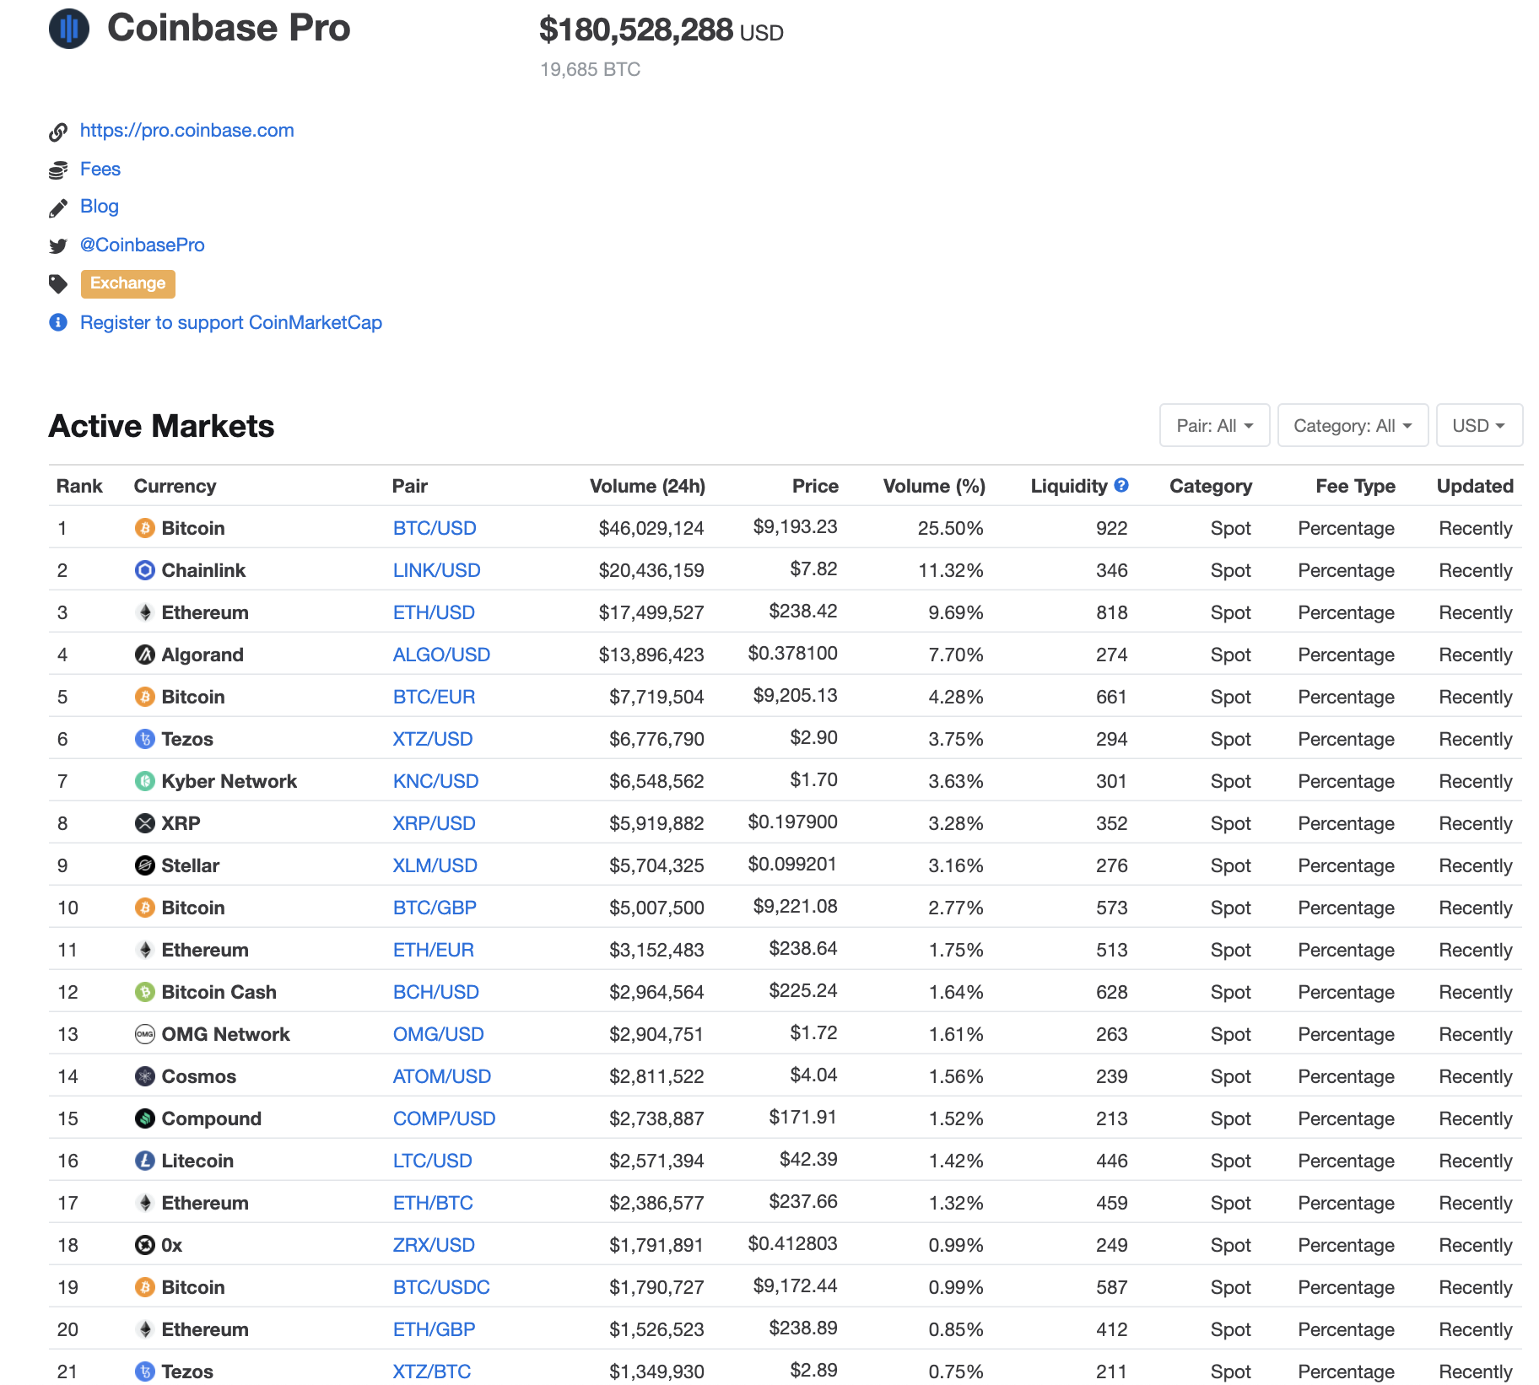Open the XRP/USD pair link
The image size is (1539, 1385).
pos(435,824)
